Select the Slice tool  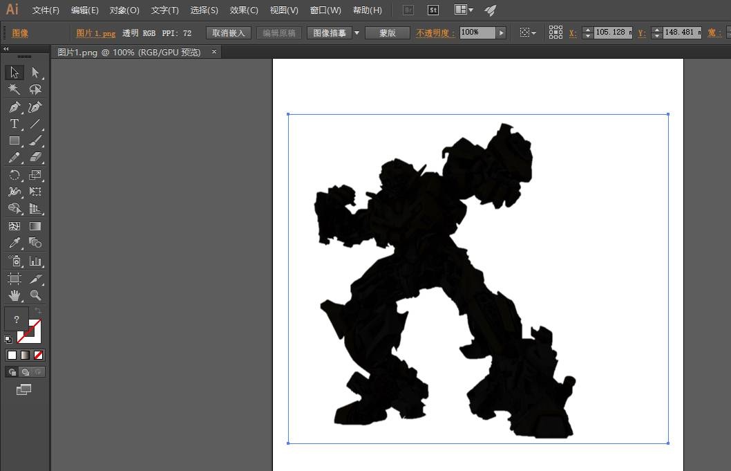35,279
